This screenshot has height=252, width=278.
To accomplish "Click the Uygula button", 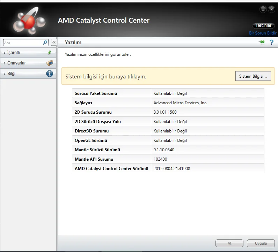I will coord(261,243).
